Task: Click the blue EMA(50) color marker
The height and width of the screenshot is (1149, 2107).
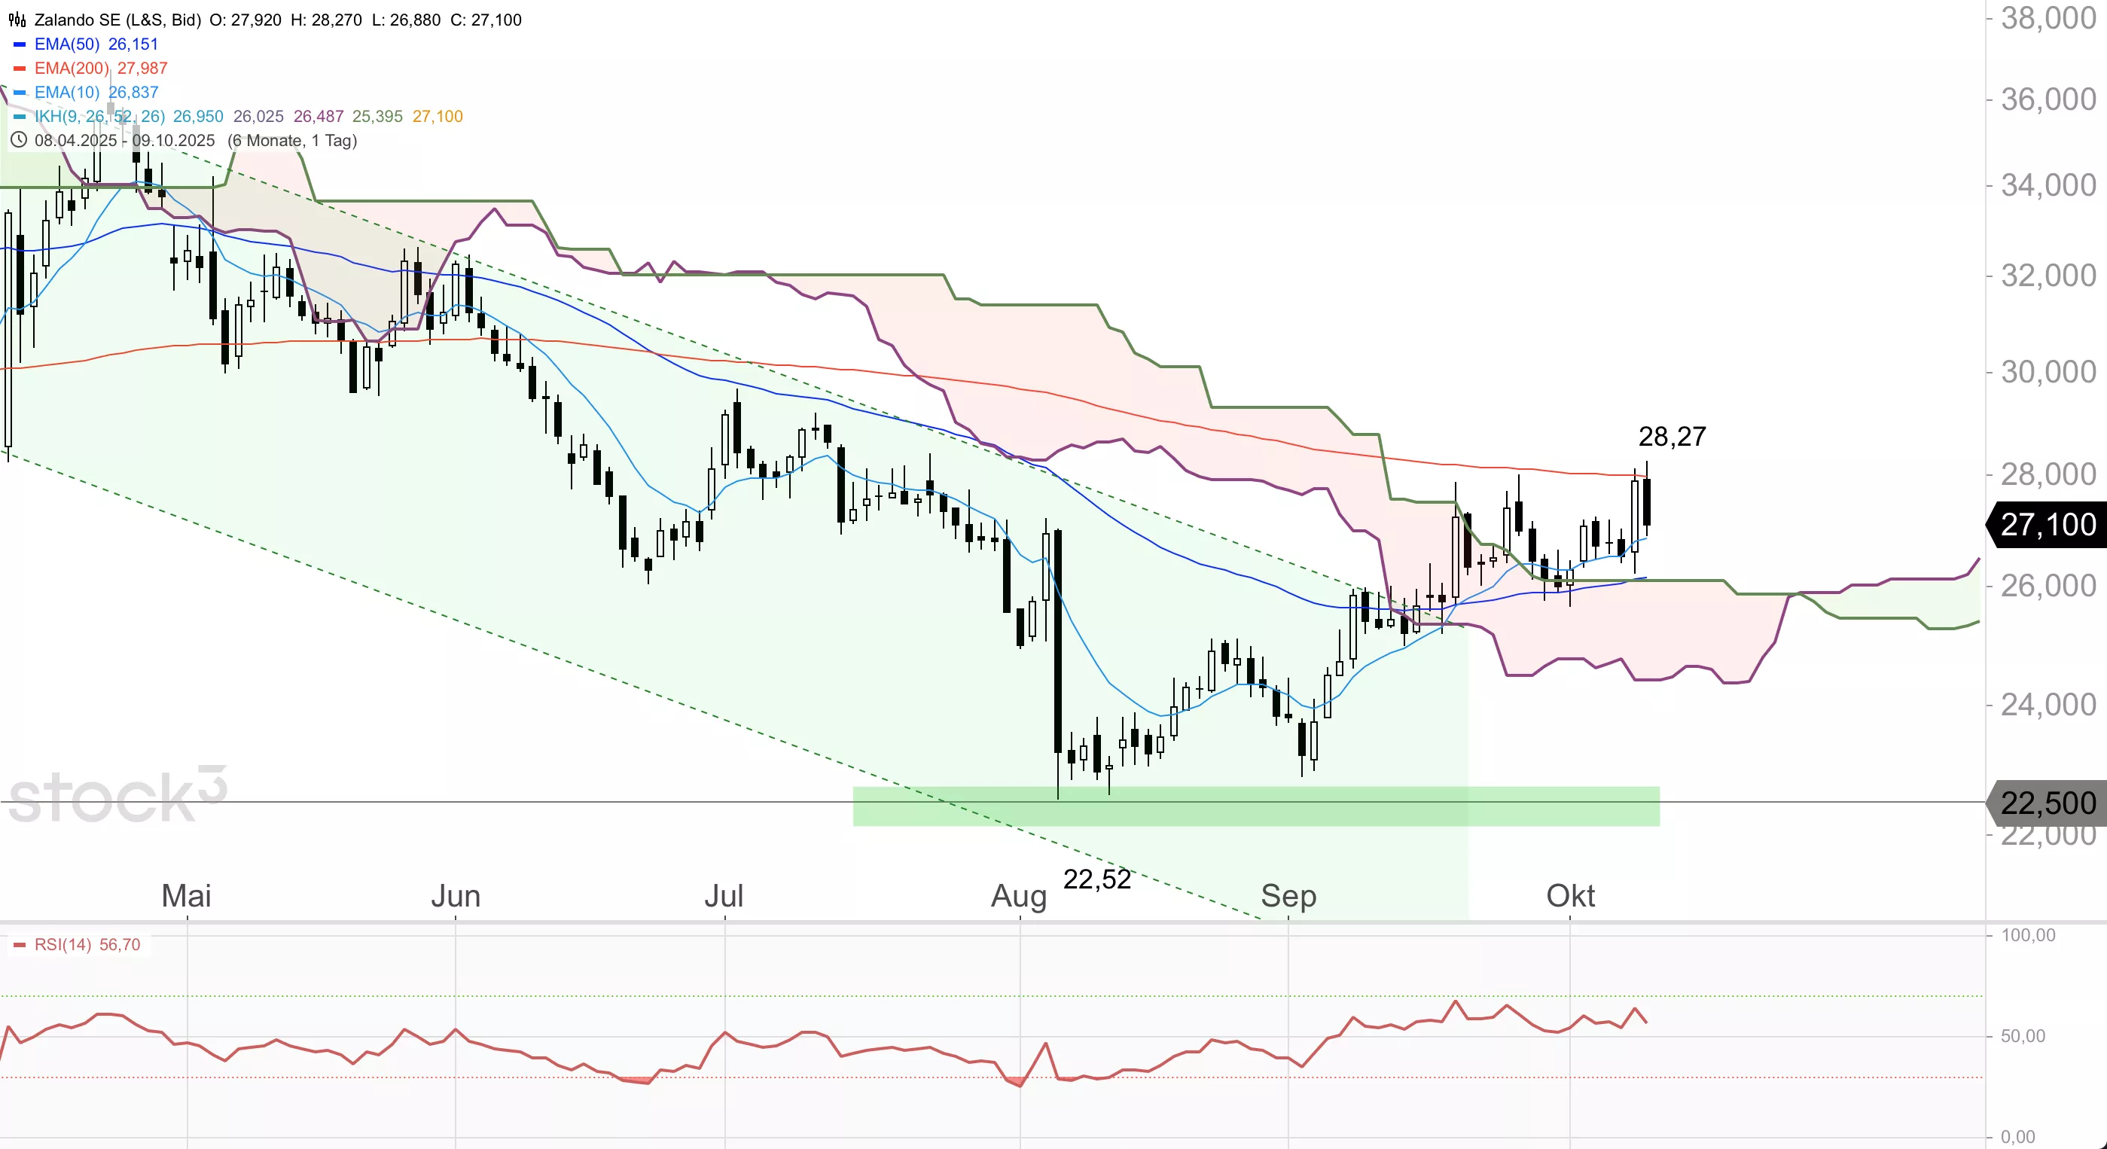Action: click(20, 44)
